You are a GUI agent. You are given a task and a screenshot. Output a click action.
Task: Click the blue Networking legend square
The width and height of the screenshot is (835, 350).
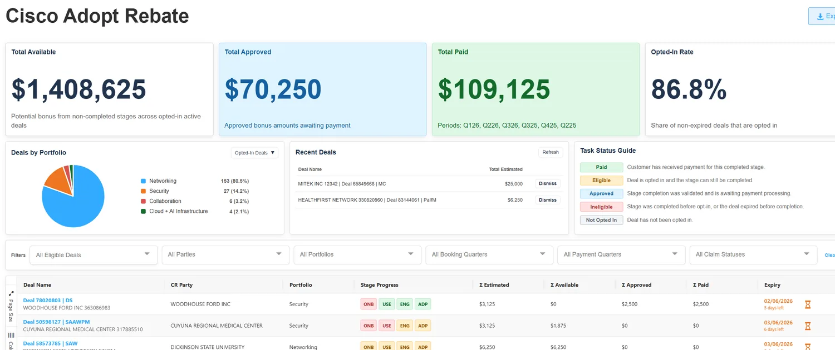(x=143, y=181)
